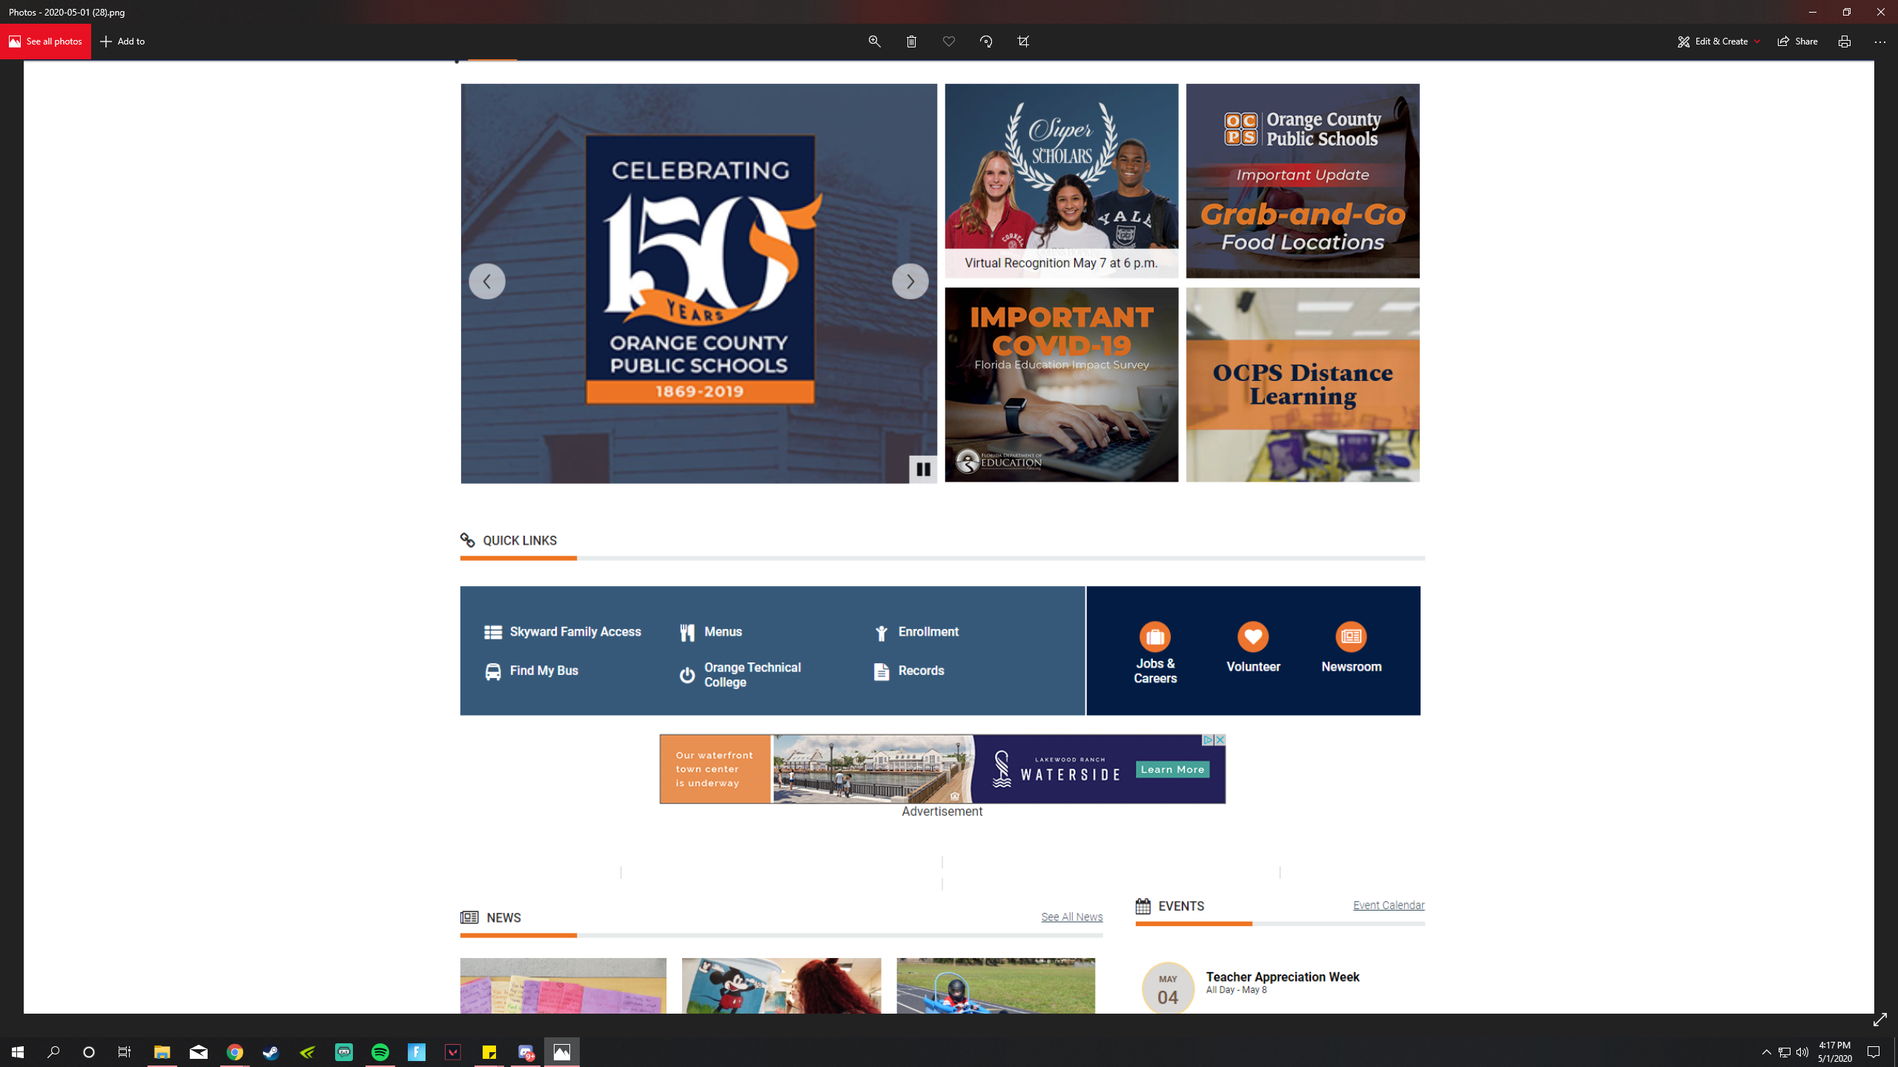Screen dimensions: 1898x1067
Task: Click the AdChoices triangle icon
Action: [x=1208, y=740]
